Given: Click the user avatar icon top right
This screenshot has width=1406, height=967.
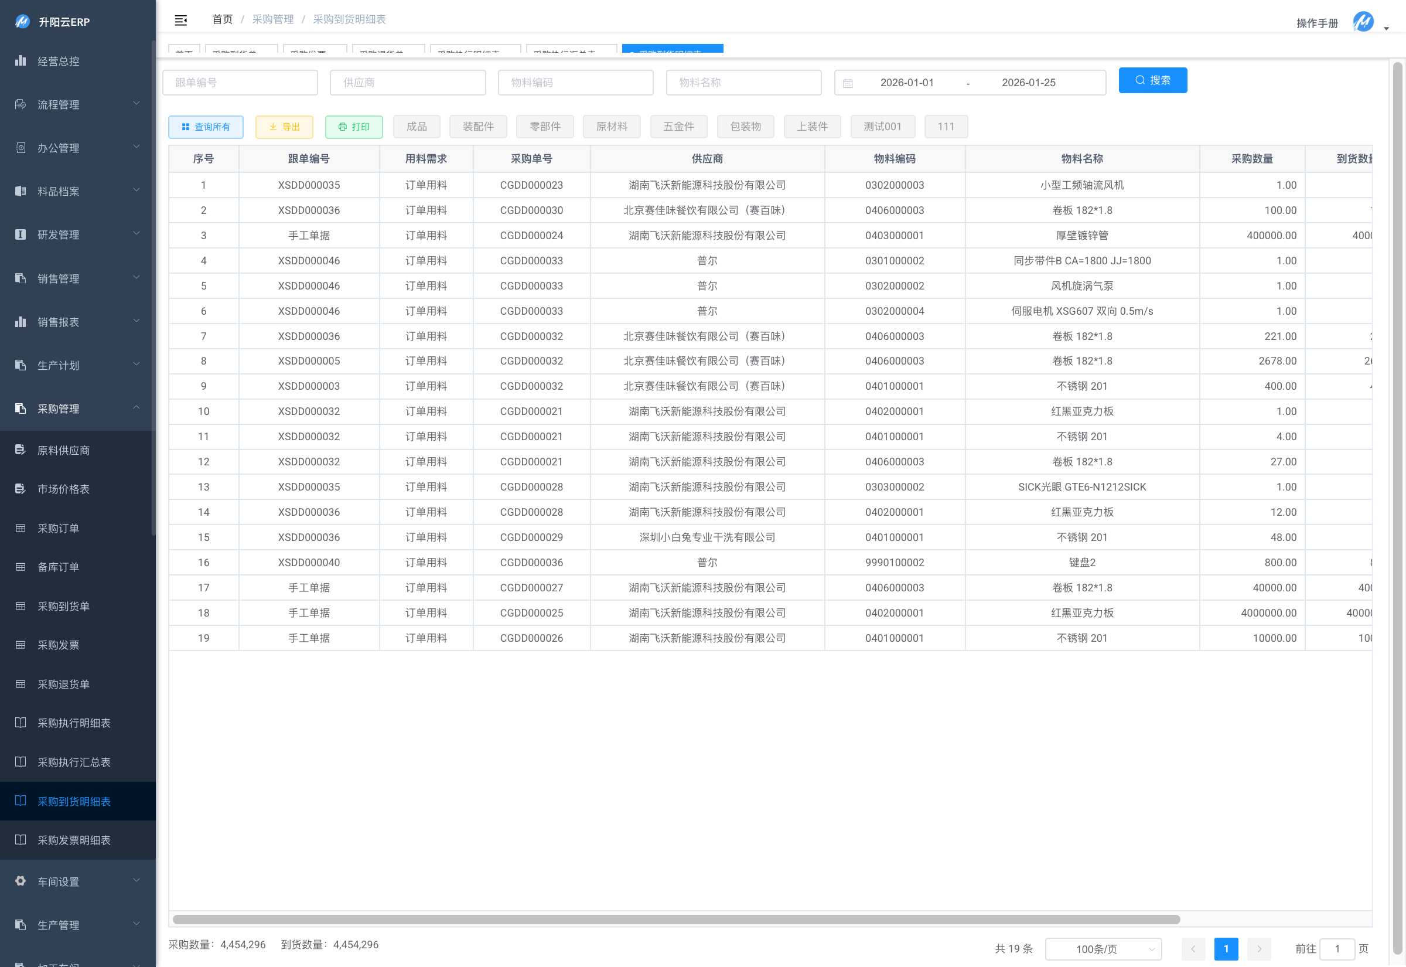Looking at the screenshot, I should [x=1363, y=22].
